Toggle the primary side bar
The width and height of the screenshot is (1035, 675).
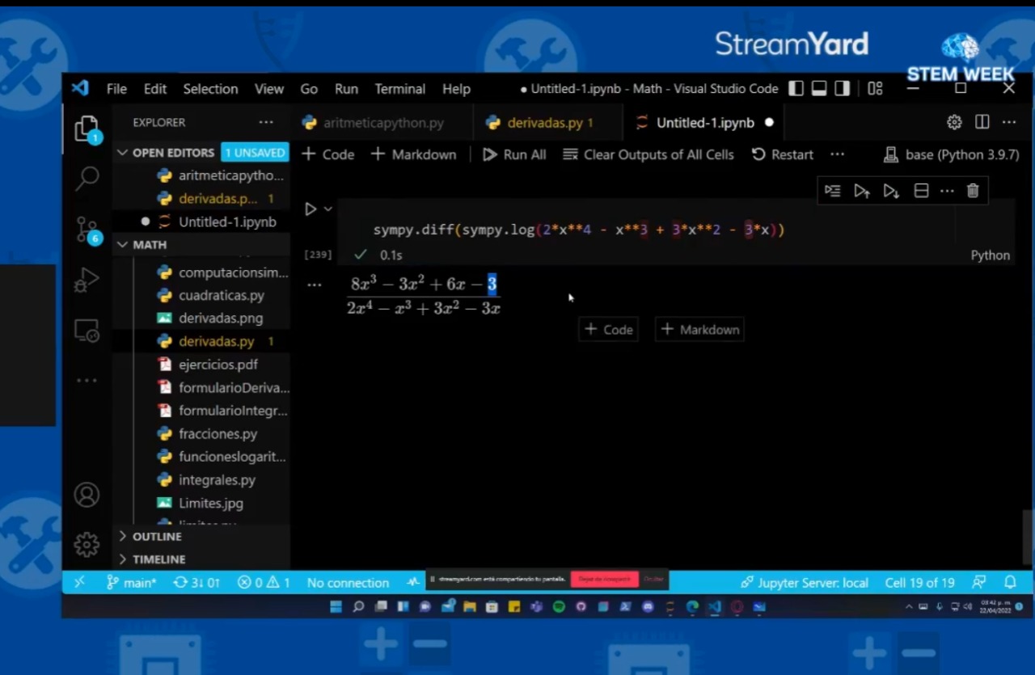click(796, 89)
